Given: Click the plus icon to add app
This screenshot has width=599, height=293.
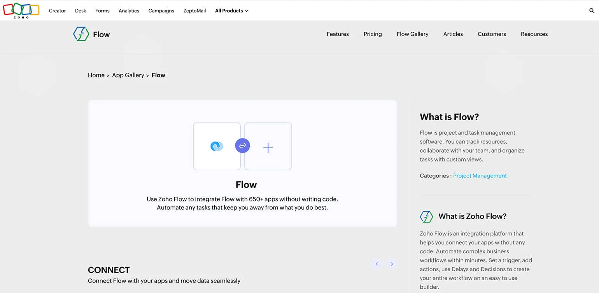Looking at the screenshot, I should 268,147.
